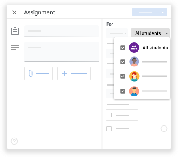Click the blue plus create icon

click(x=65, y=73)
